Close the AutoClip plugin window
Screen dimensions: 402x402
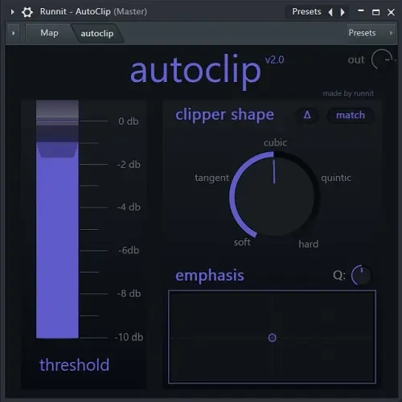tap(391, 12)
